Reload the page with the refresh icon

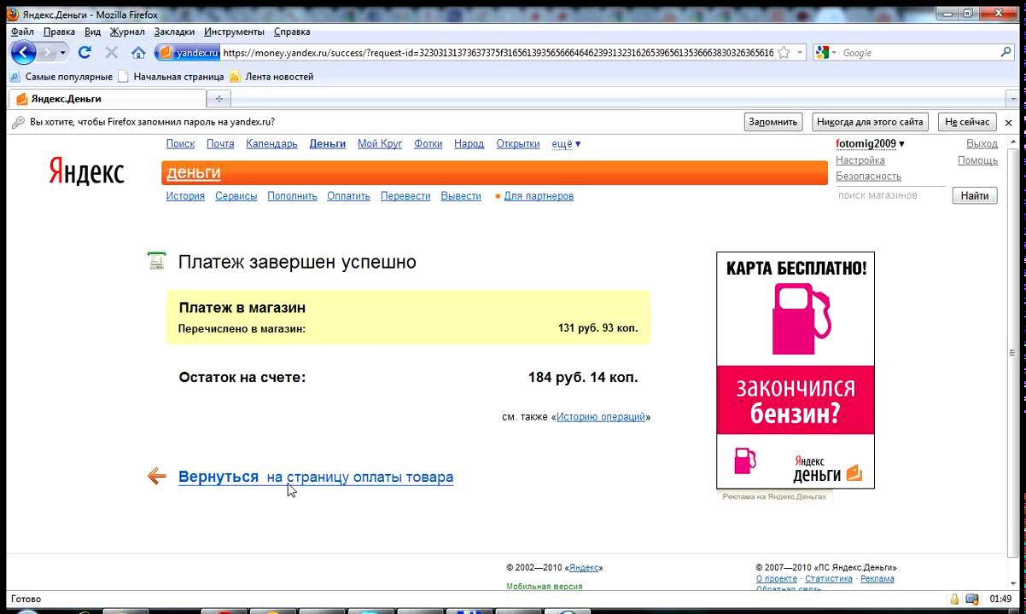point(85,53)
